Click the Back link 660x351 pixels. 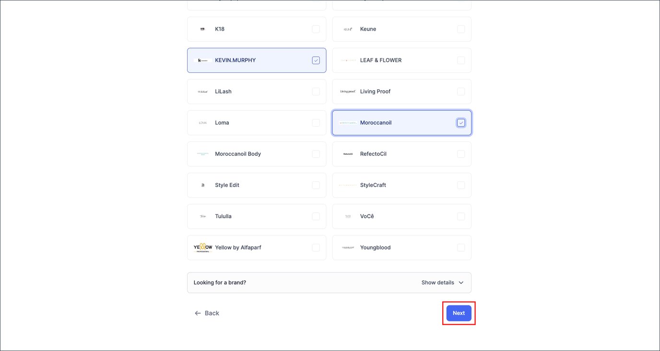pyautogui.click(x=211, y=313)
